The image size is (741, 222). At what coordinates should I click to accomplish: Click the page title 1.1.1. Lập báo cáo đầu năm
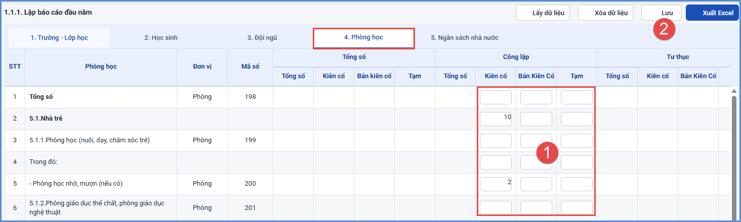48,12
